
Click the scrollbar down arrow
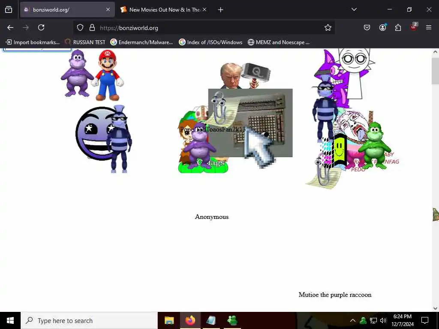coord(435,308)
